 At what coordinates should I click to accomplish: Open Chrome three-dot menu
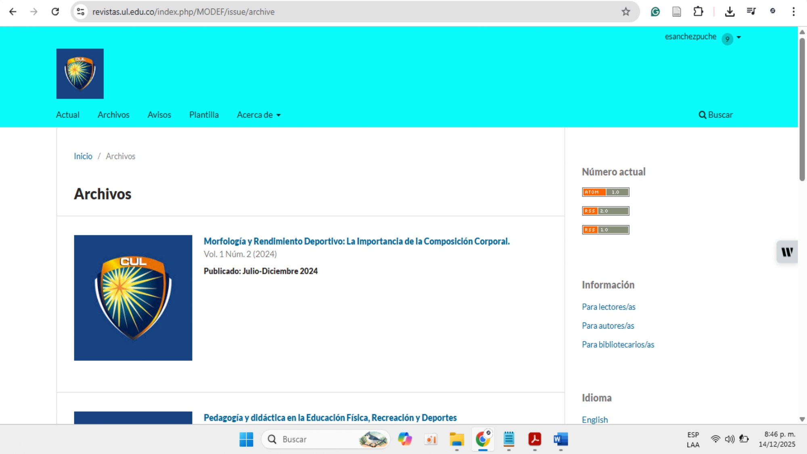click(x=793, y=12)
